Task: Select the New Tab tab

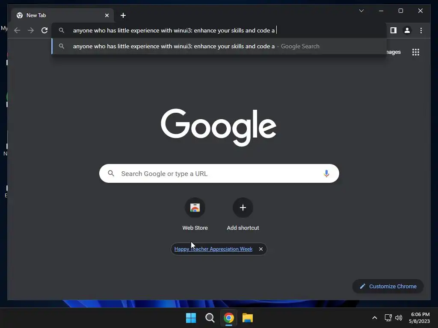Action: (x=62, y=15)
